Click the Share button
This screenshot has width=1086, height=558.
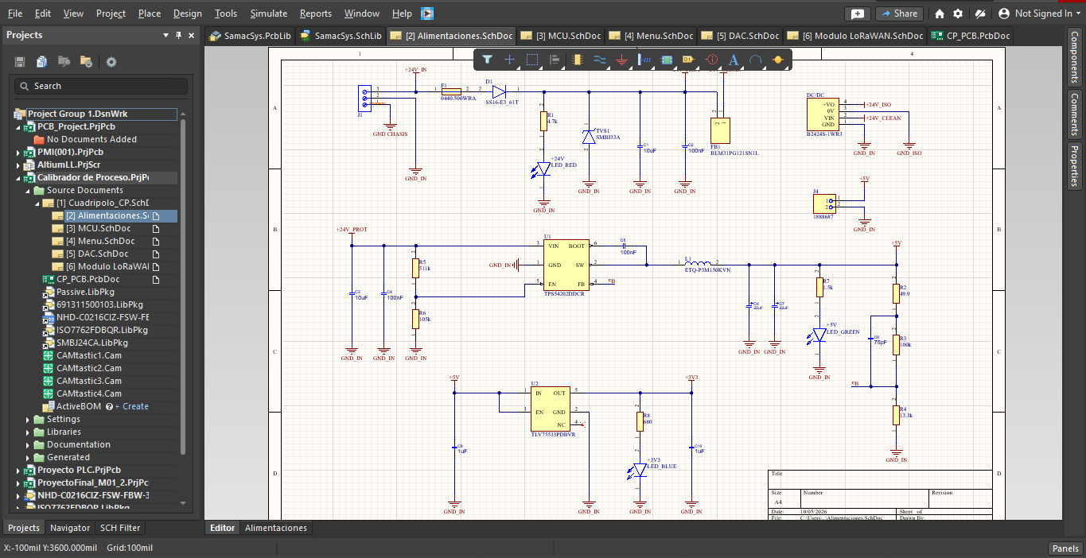point(898,14)
